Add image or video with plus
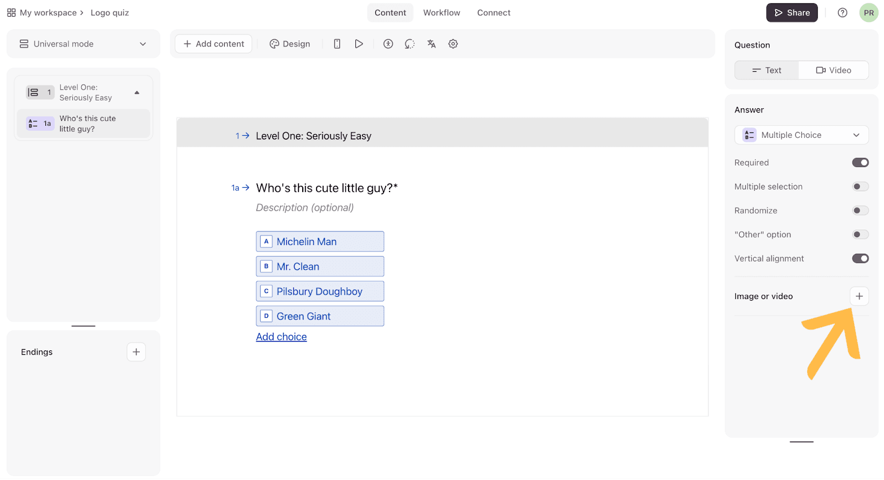This screenshot has height=480, width=884. pos(859,296)
